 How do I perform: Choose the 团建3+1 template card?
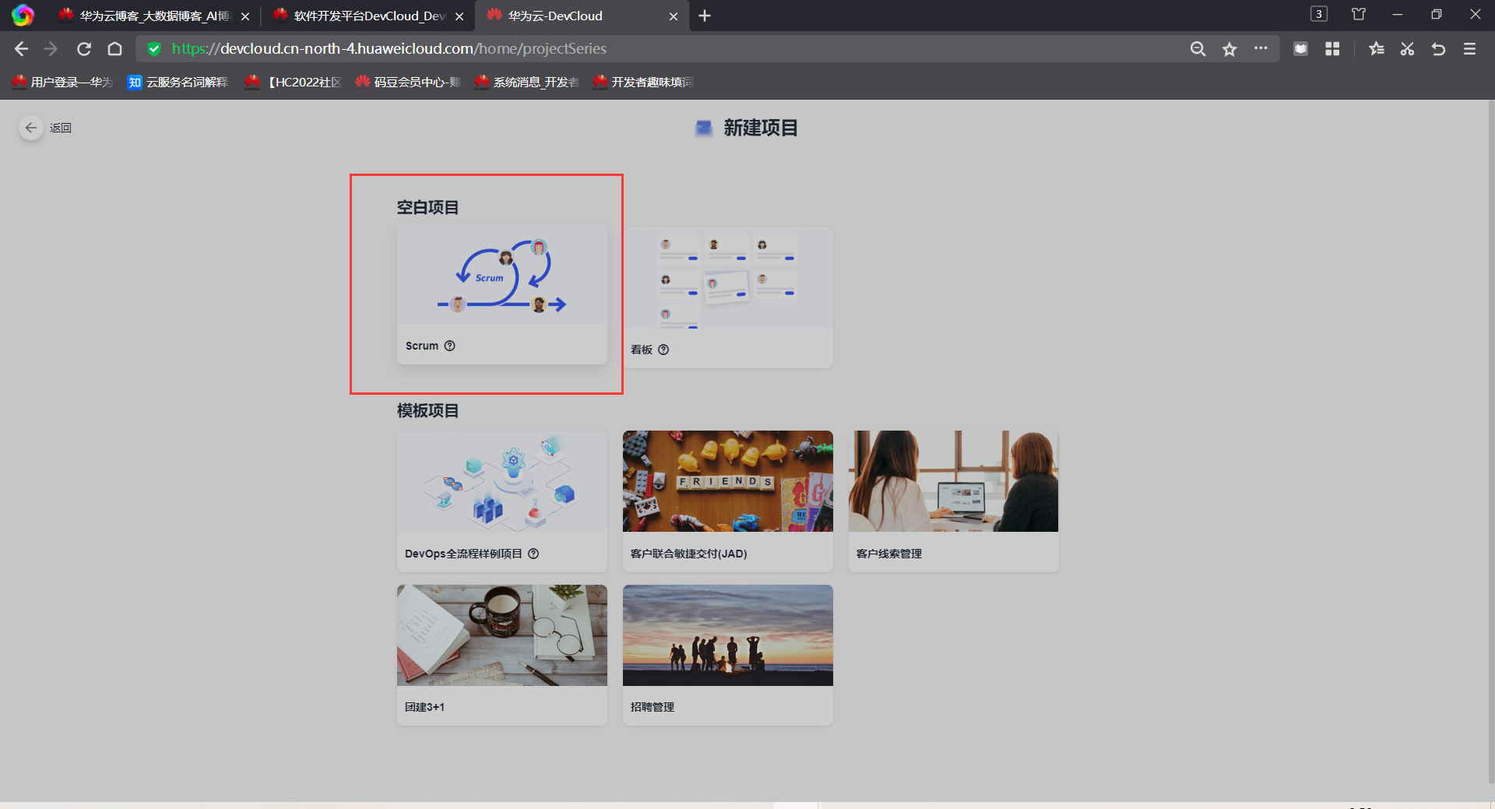[502, 655]
